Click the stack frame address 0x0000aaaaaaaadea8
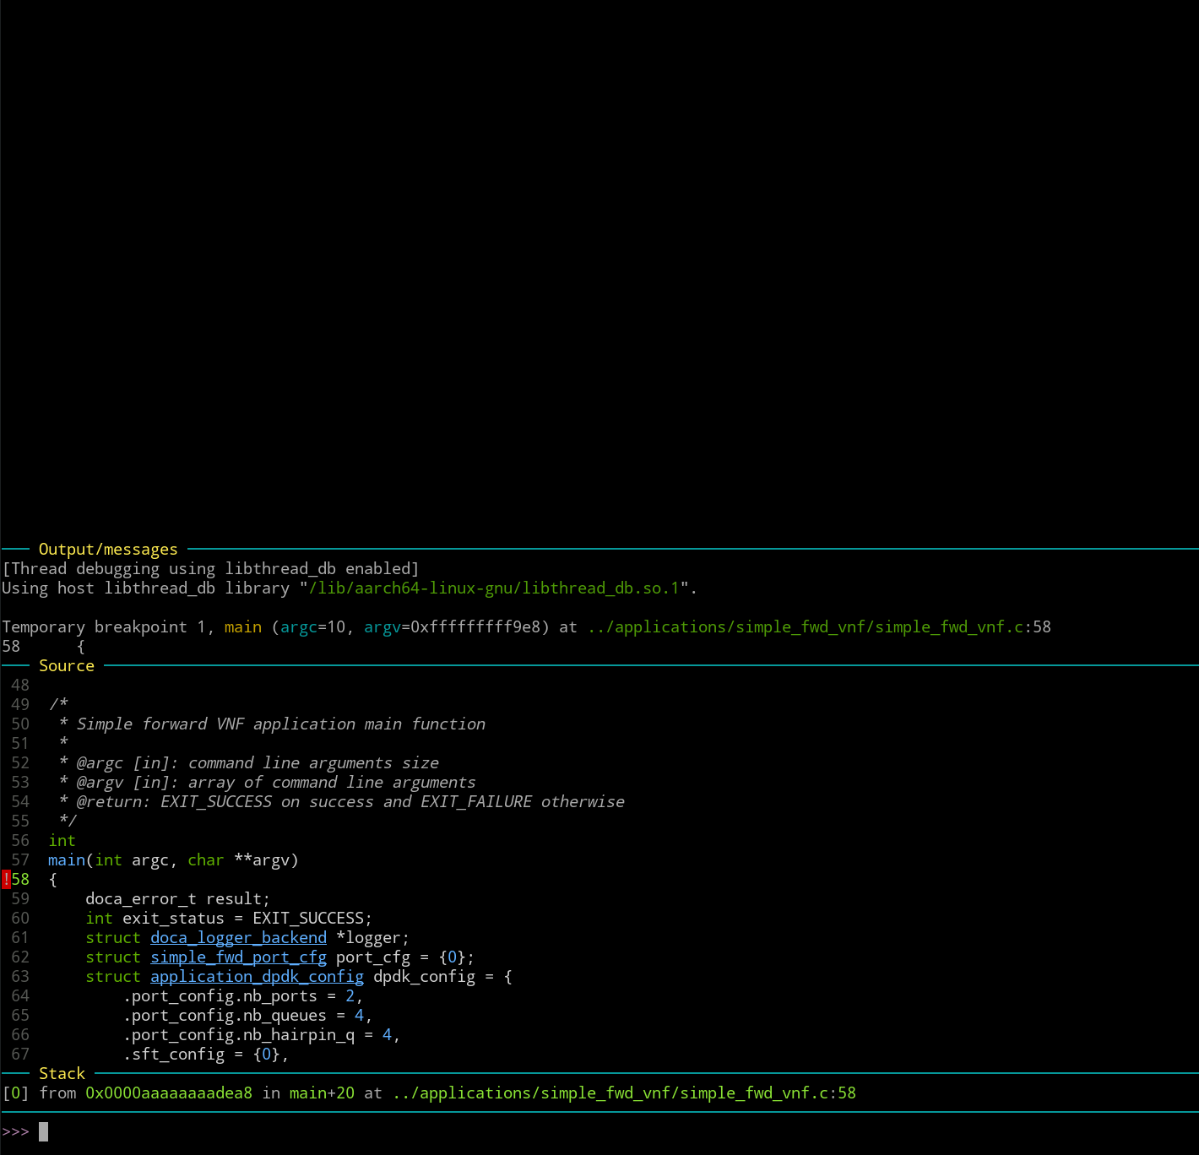Viewport: 1199px width, 1155px height. click(169, 1093)
